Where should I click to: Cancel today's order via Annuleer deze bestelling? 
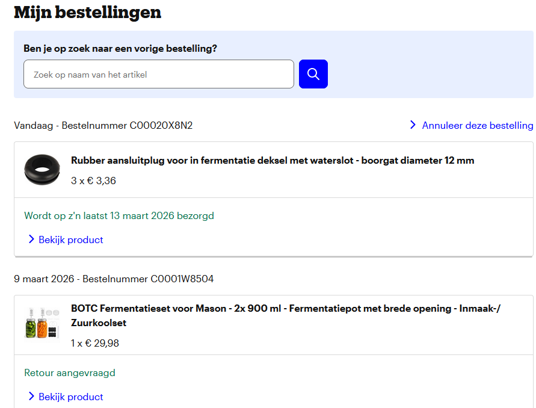(x=477, y=125)
